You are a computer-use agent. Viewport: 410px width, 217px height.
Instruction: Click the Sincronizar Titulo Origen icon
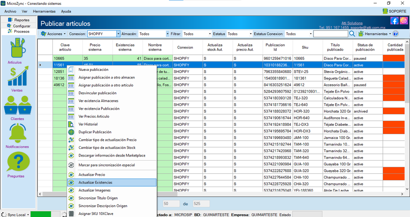point(71,198)
